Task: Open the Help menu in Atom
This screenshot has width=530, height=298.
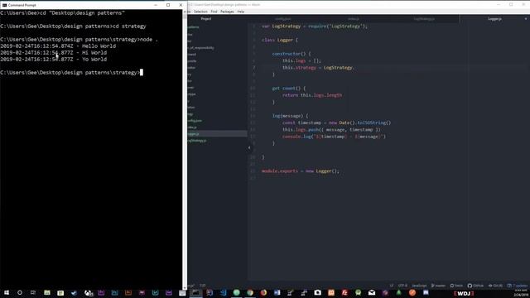Action: tap(241, 12)
